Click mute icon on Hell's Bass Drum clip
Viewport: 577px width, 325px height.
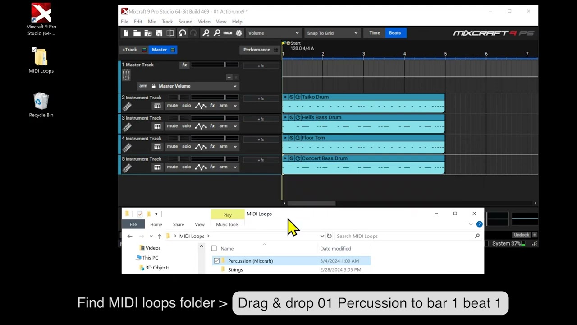pos(292,117)
